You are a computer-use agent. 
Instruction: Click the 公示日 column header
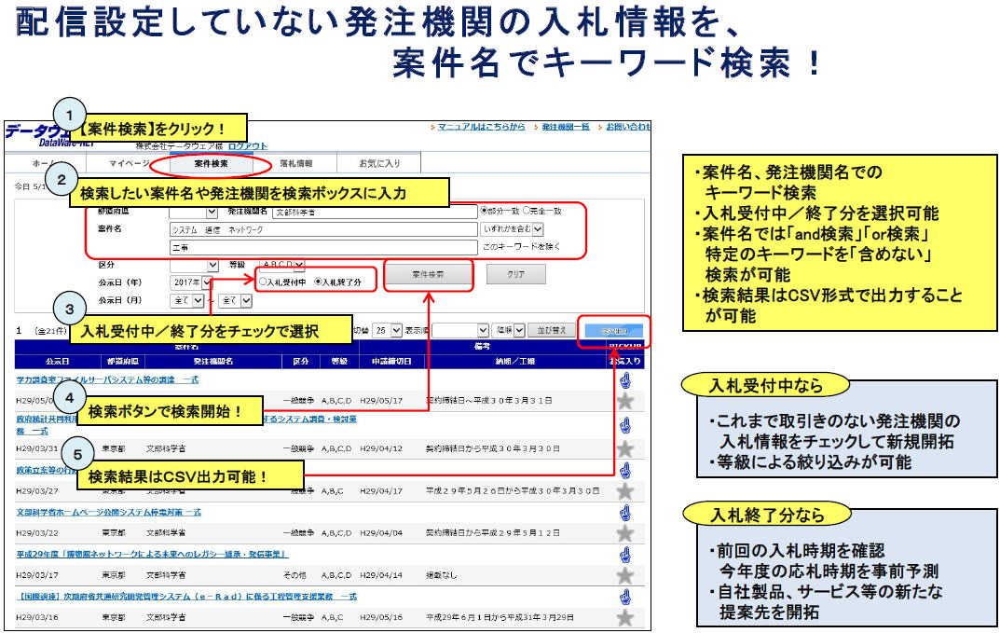point(58,361)
